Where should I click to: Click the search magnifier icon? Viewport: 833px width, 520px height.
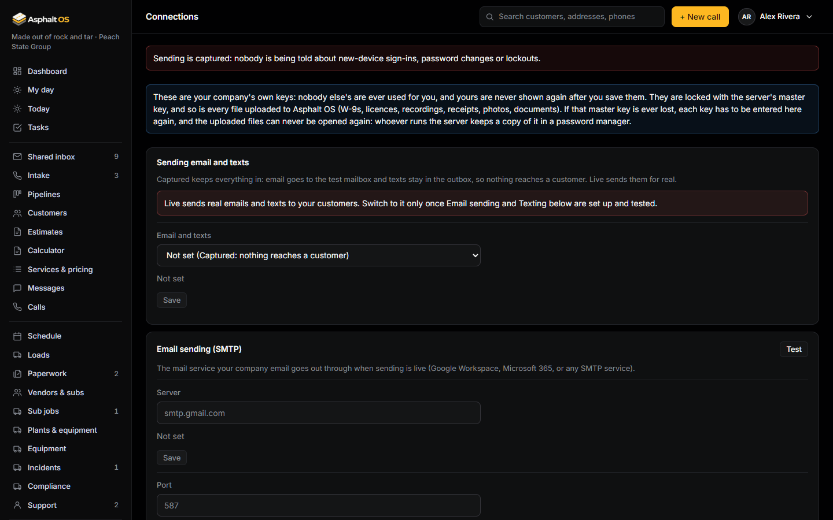490,17
